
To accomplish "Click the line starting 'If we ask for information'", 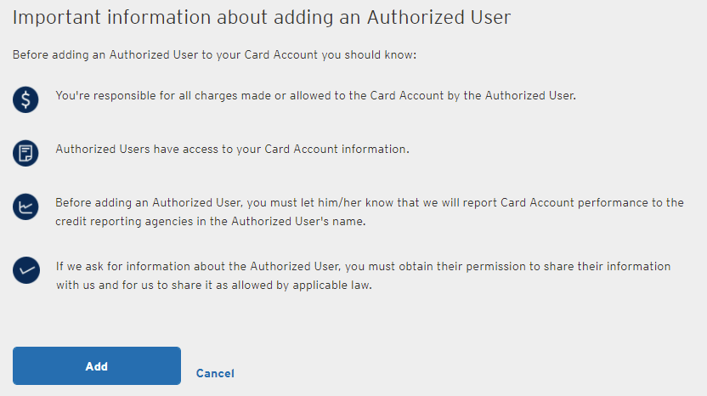I will pyautogui.click(x=363, y=267).
